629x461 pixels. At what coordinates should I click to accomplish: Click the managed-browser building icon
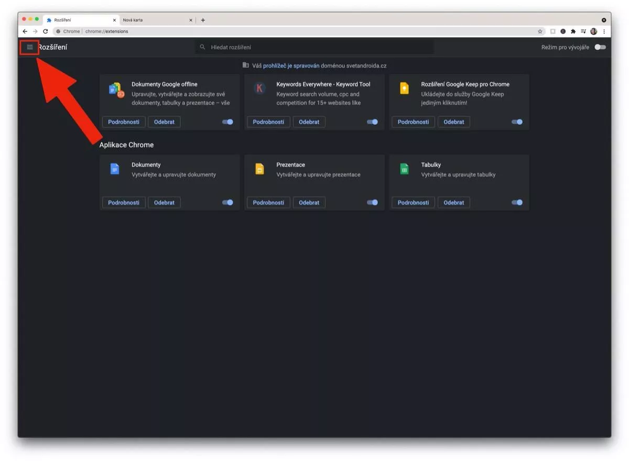click(245, 65)
